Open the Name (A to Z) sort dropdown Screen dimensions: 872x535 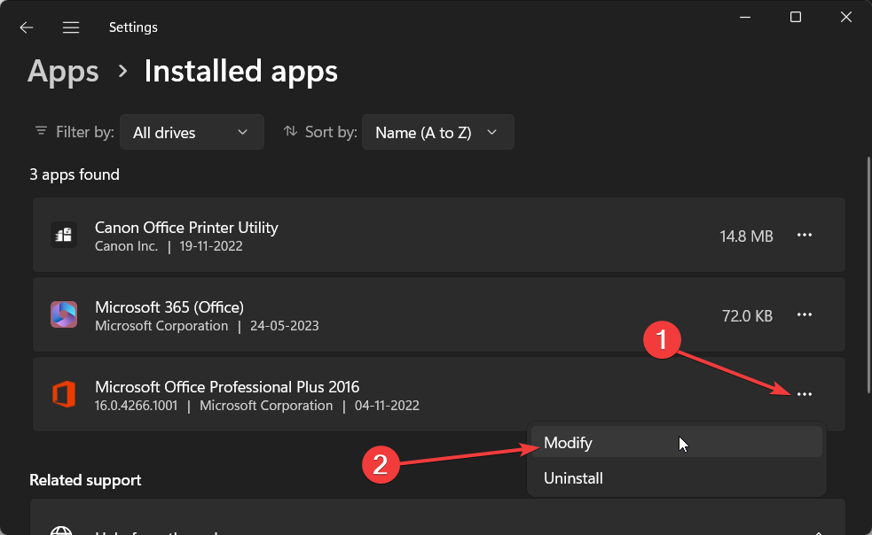point(437,132)
